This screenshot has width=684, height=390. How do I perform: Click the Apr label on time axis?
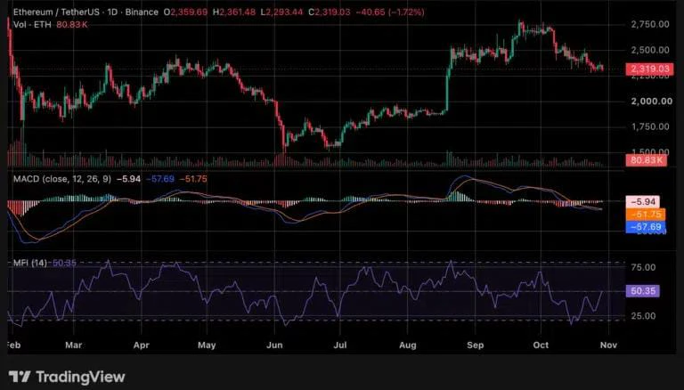142,345
